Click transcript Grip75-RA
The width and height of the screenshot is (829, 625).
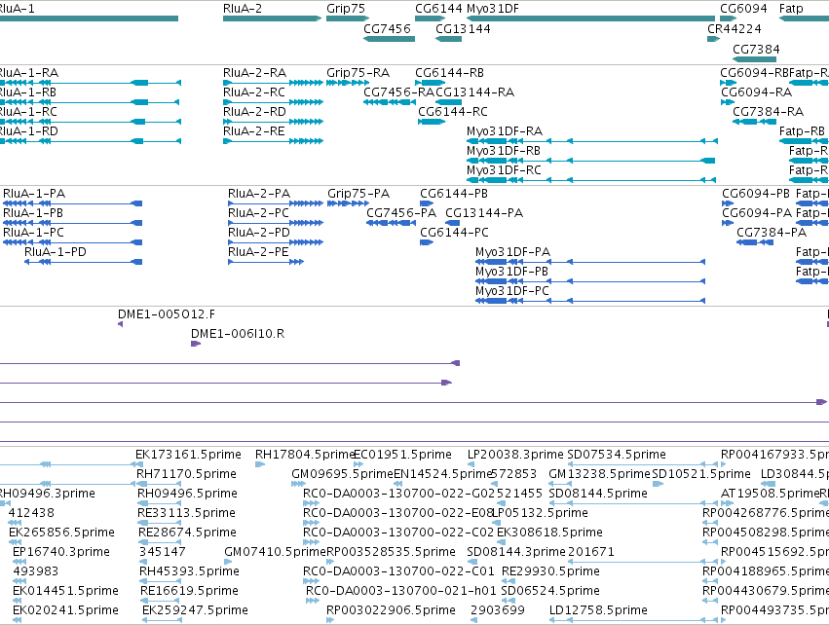click(358, 73)
